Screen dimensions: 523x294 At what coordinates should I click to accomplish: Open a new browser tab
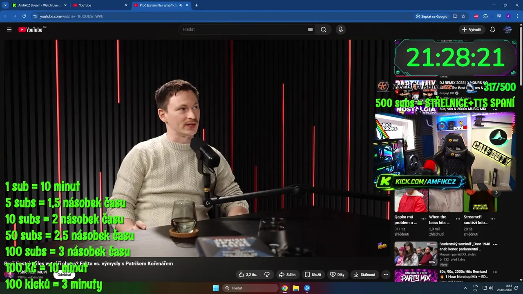[x=196, y=5]
